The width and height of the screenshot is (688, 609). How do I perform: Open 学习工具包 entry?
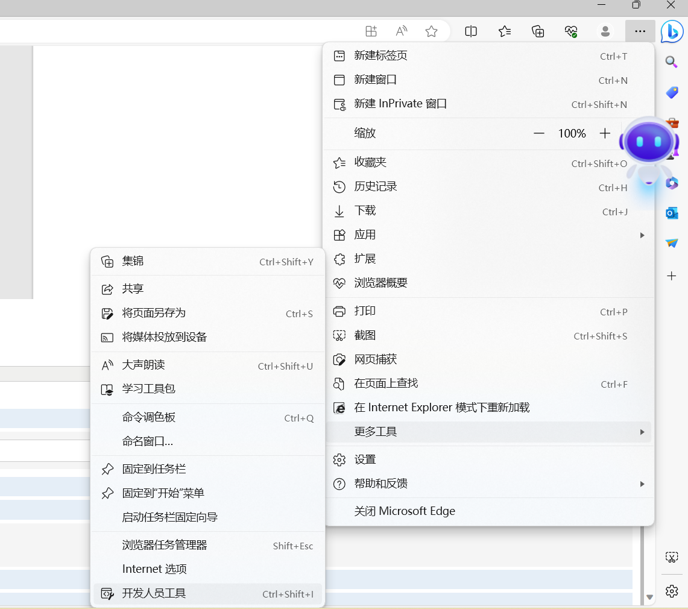(x=207, y=389)
